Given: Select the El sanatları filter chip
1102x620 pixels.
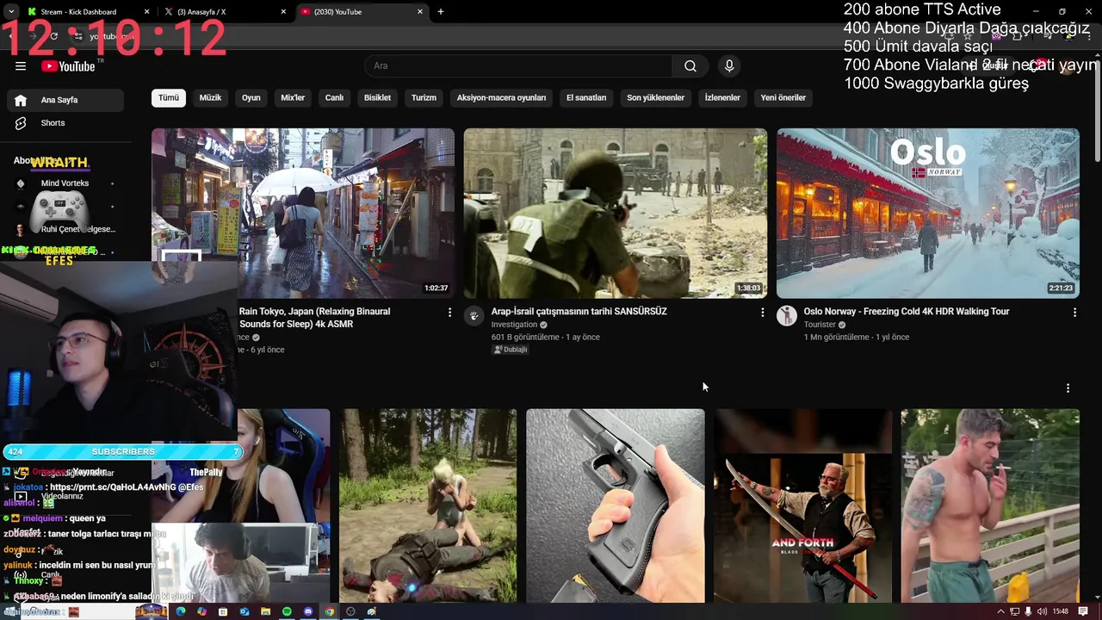Looking at the screenshot, I should pos(586,97).
